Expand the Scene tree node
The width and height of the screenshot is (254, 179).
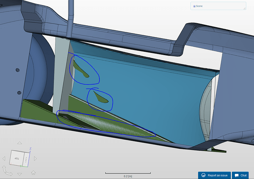click(x=194, y=6)
